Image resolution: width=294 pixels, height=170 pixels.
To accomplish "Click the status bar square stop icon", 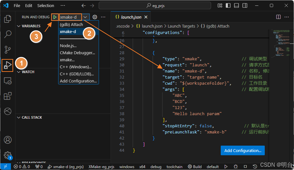I will (x=245, y=166).
